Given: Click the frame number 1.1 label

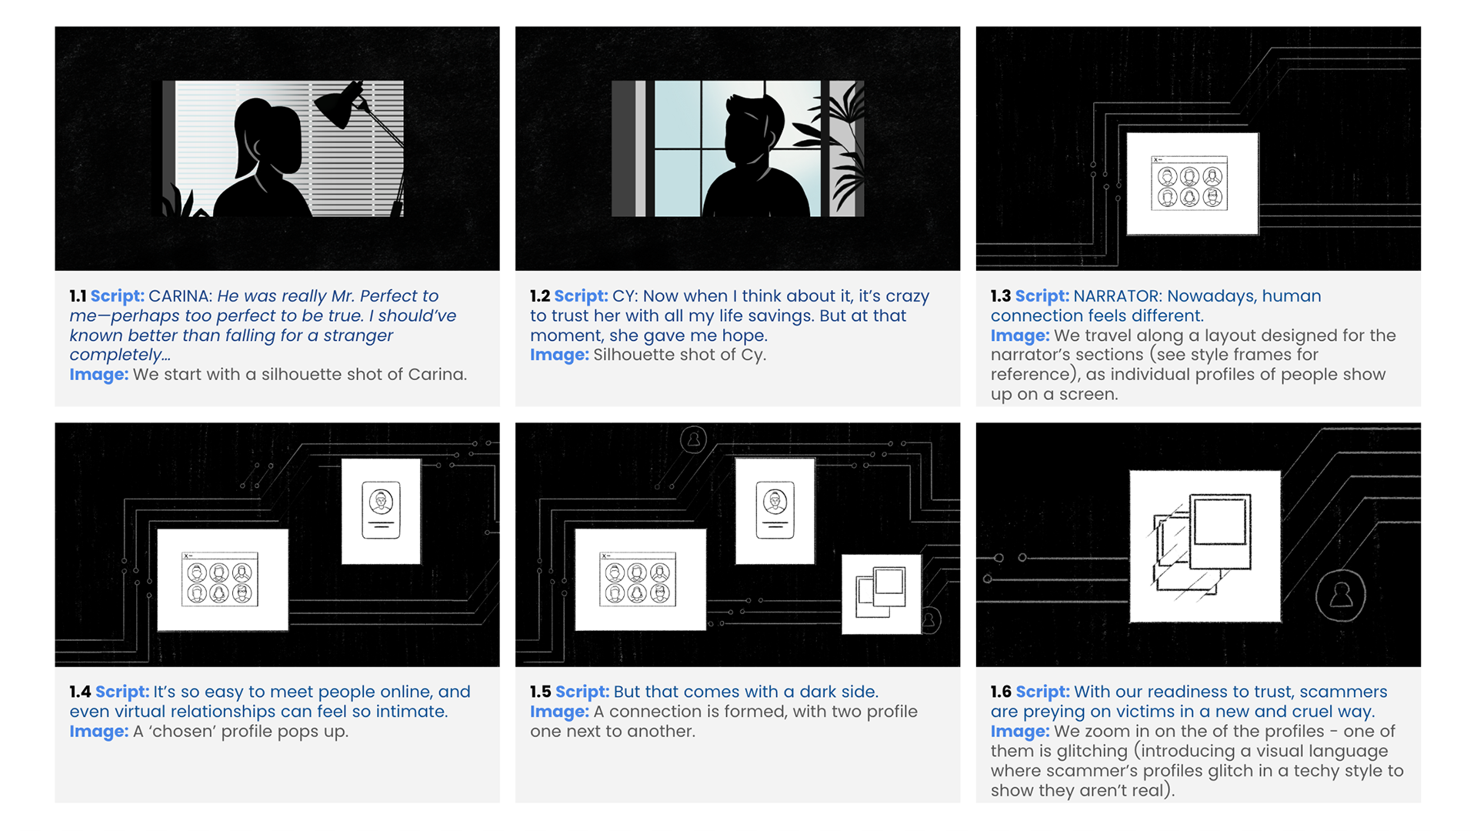Looking at the screenshot, I should point(78,296).
